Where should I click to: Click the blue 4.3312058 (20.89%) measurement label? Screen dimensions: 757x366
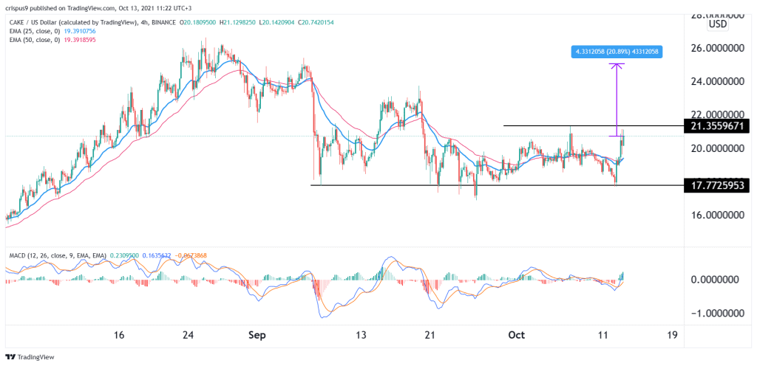(x=617, y=52)
